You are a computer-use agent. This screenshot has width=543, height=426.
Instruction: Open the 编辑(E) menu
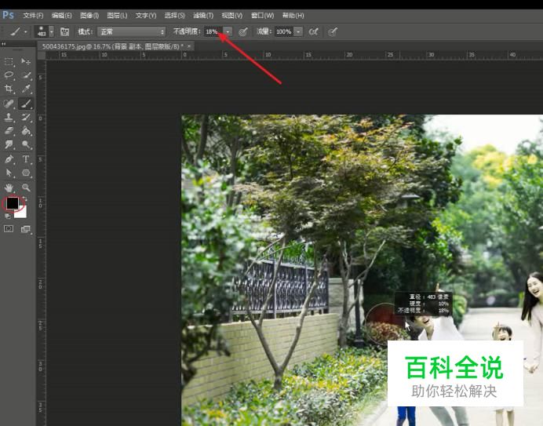(62, 16)
